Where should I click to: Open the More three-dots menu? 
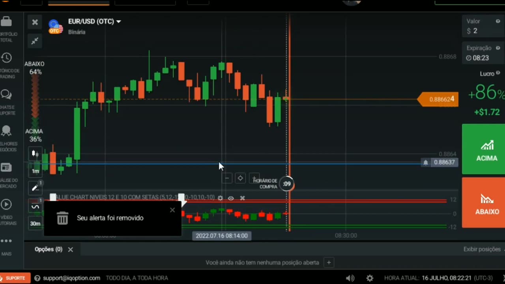point(6,241)
